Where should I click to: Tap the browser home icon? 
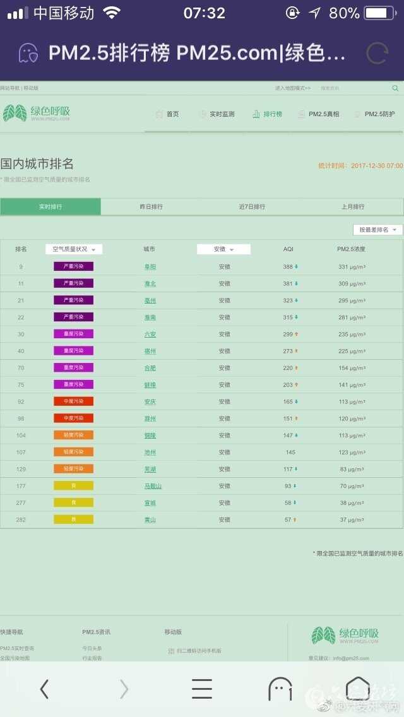click(x=357, y=688)
